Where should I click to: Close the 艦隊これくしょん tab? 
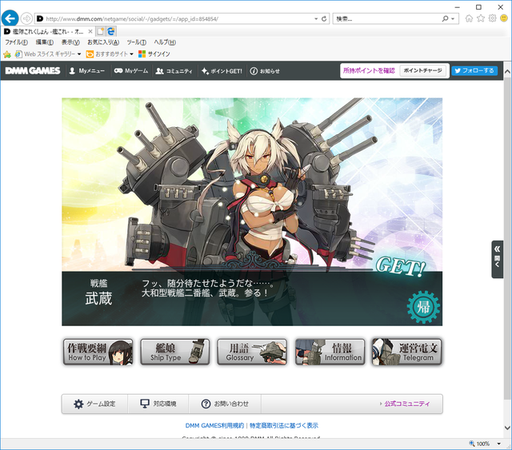[90, 32]
